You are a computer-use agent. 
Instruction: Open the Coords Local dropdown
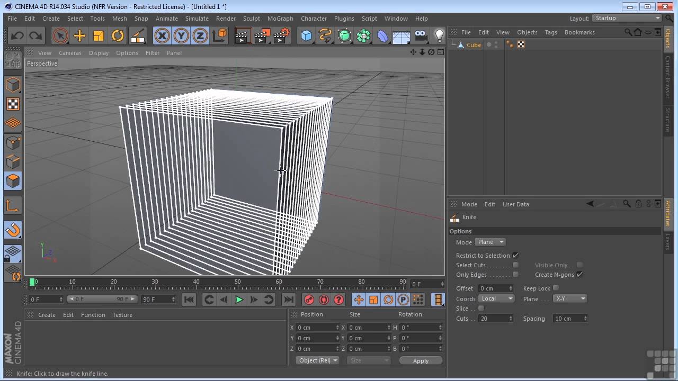click(x=496, y=298)
